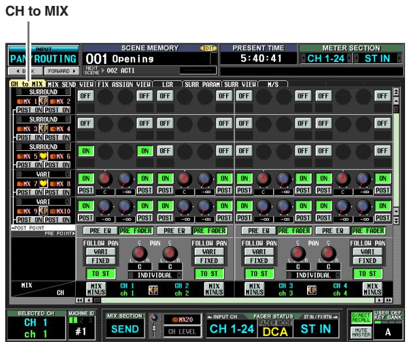Screen dimensions: 407x342
Task: Click left arrow beside ST IN in Meter Section
Action: point(356,58)
